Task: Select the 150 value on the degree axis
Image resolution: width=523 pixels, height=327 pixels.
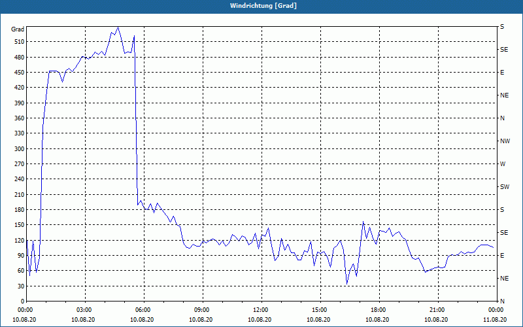Action: pyautogui.click(x=20, y=225)
